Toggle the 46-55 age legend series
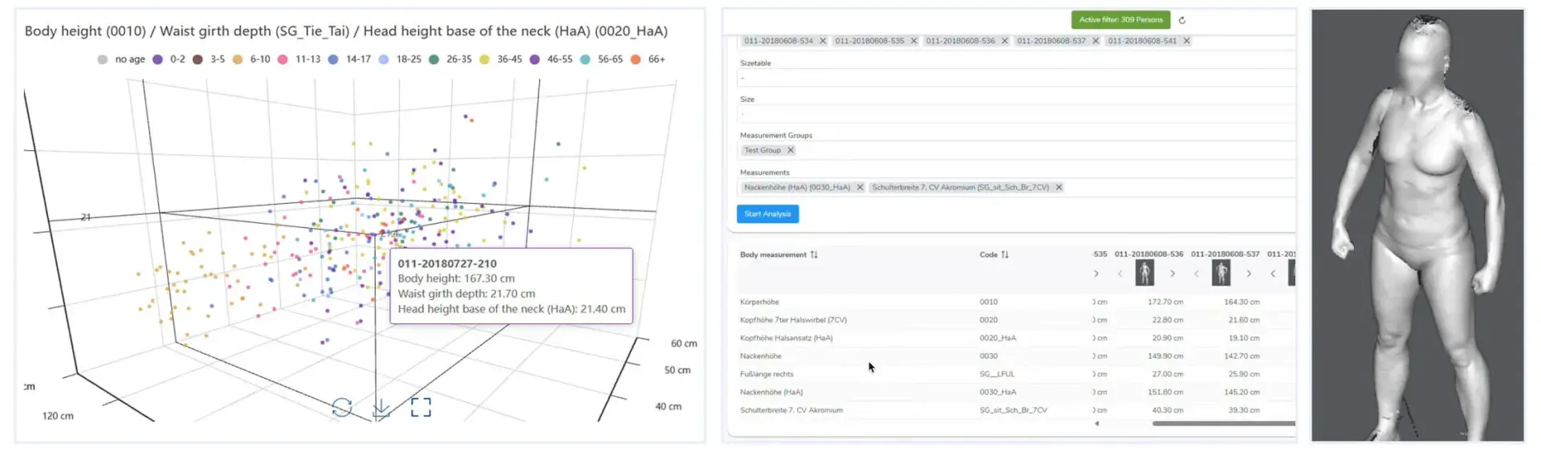1541x455 pixels. (x=551, y=59)
